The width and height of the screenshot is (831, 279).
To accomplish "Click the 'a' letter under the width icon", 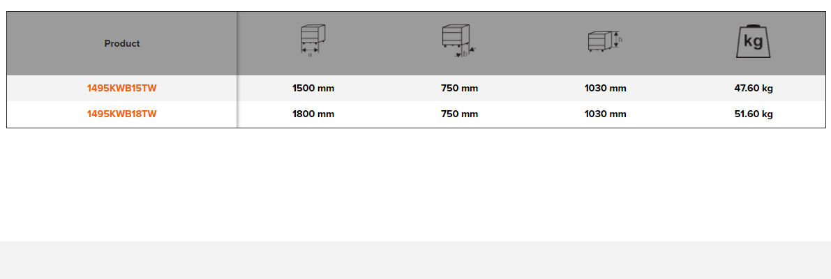I will pyautogui.click(x=310, y=54).
